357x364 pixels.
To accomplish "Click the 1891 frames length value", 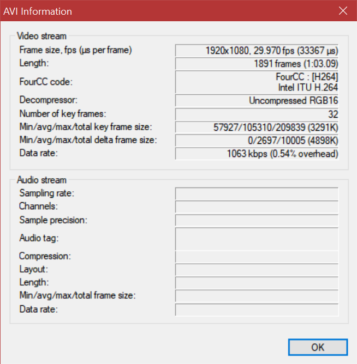I will pos(257,64).
